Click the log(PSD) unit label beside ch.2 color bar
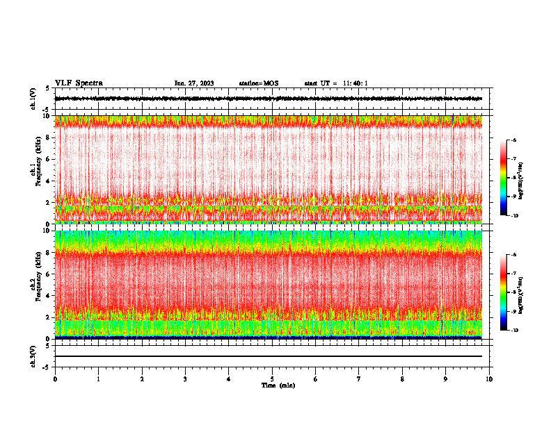The image size is (551, 425). [521, 295]
